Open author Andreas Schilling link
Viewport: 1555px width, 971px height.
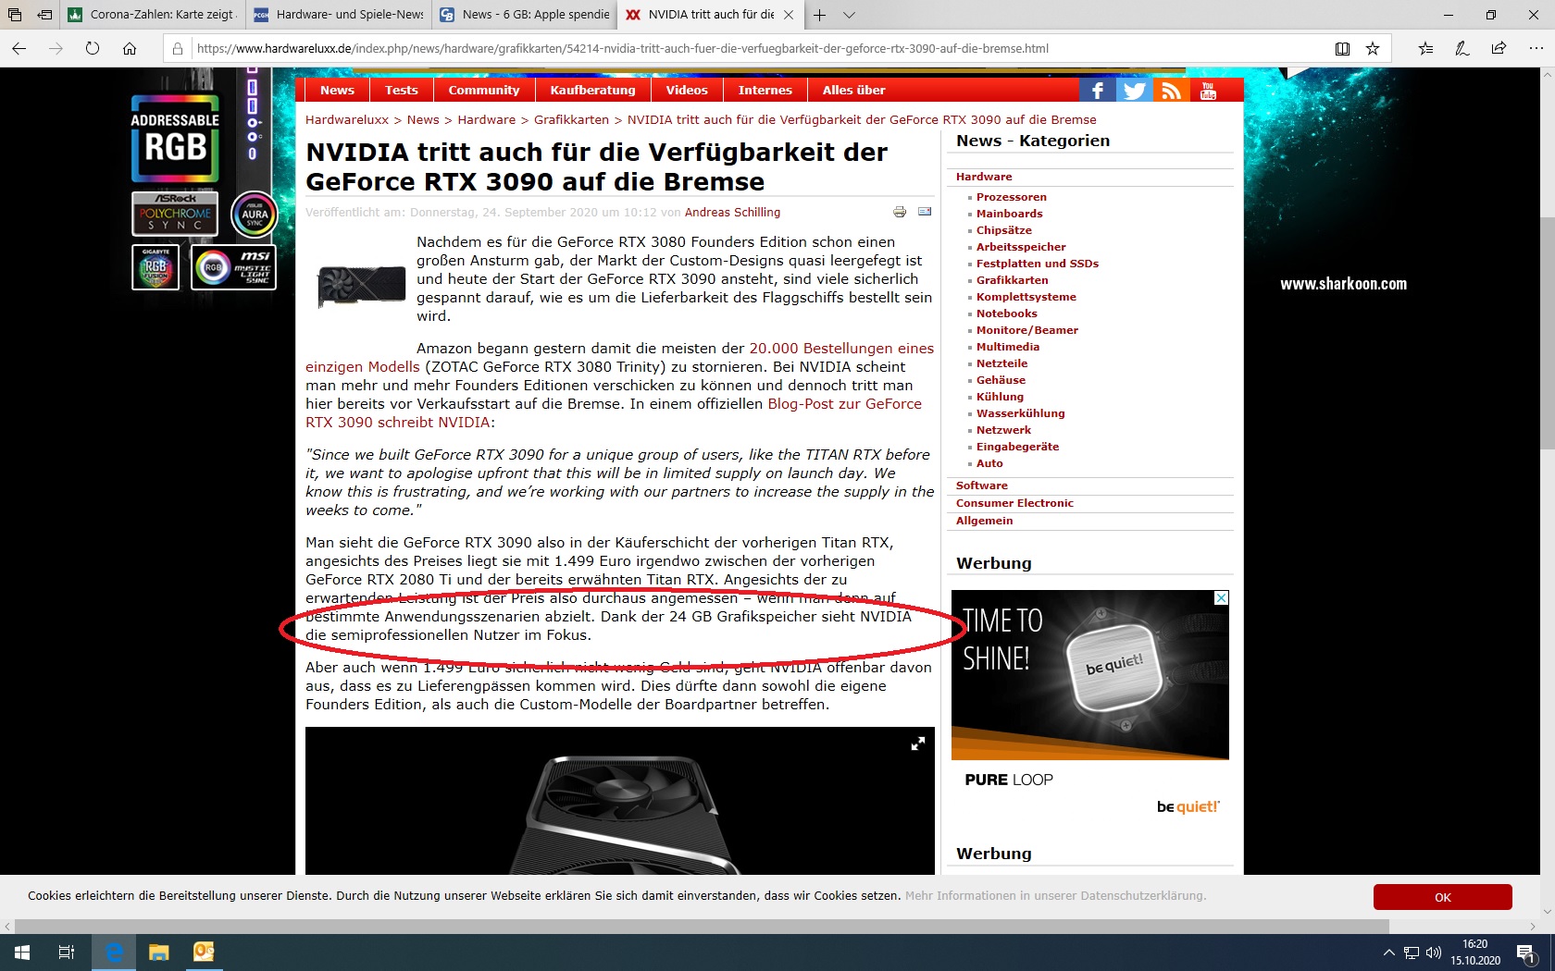(732, 212)
